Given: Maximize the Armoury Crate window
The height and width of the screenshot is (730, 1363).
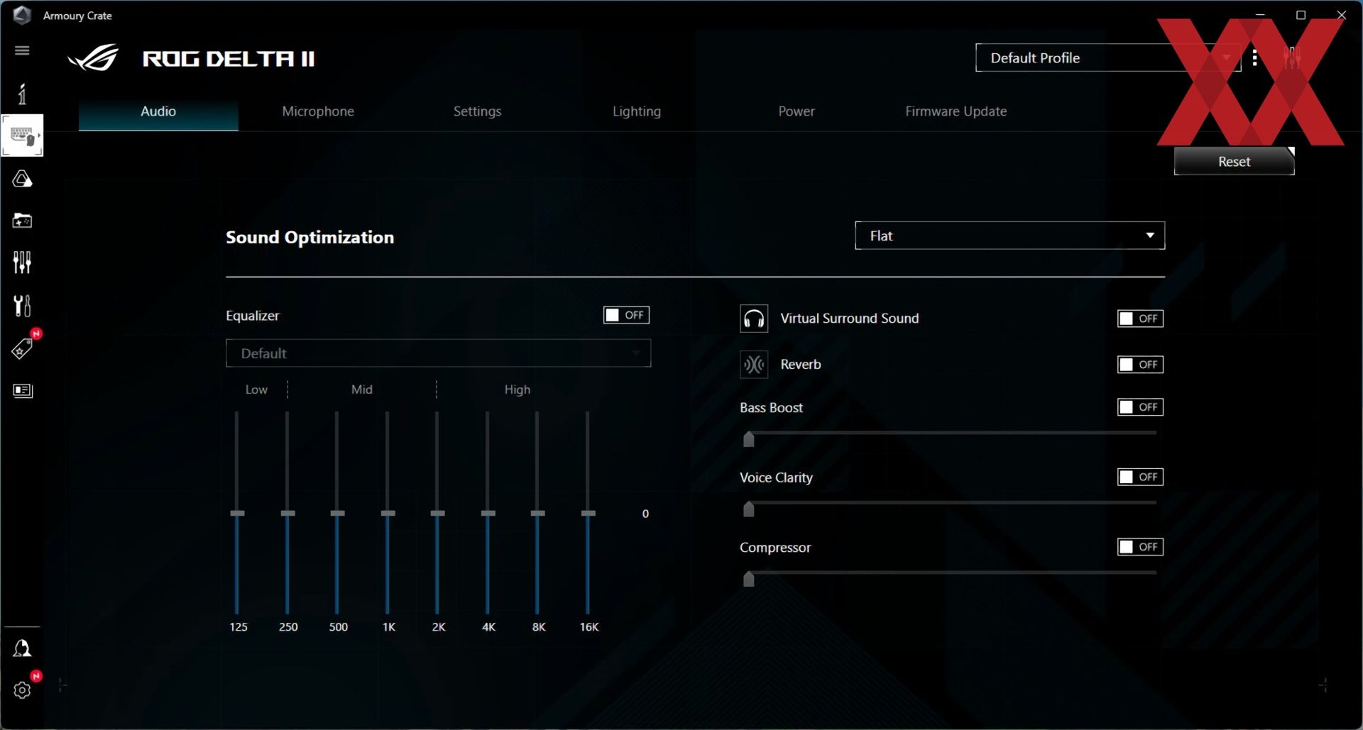Looking at the screenshot, I should (x=1301, y=15).
